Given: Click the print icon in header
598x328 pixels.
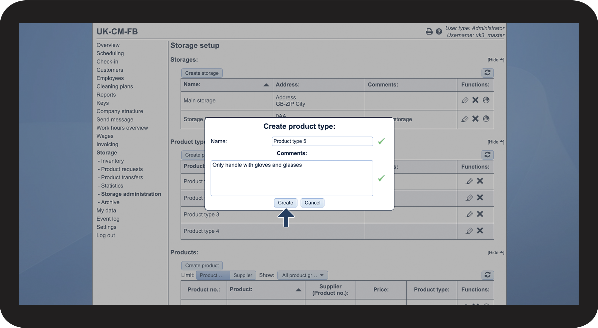Looking at the screenshot, I should (429, 31).
